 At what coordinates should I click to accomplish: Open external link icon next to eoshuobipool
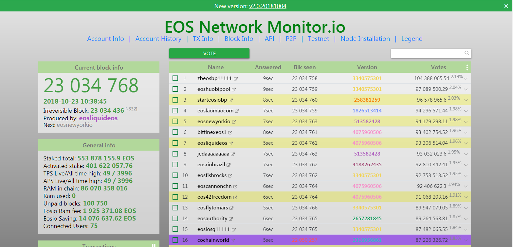click(234, 90)
